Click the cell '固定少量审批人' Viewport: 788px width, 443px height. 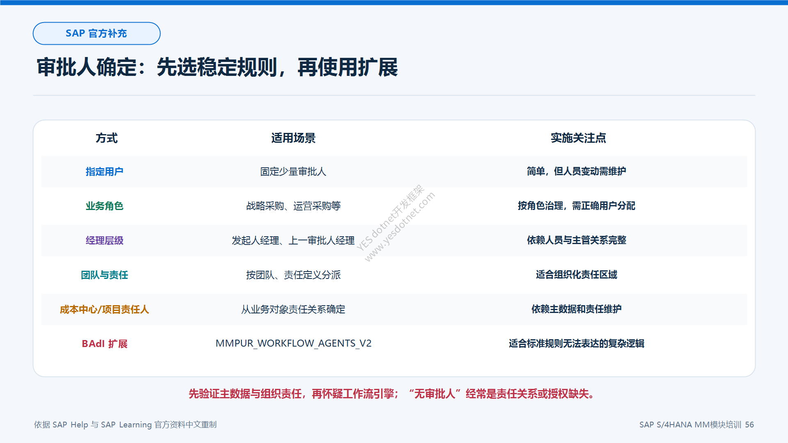click(x=293, y=171)
